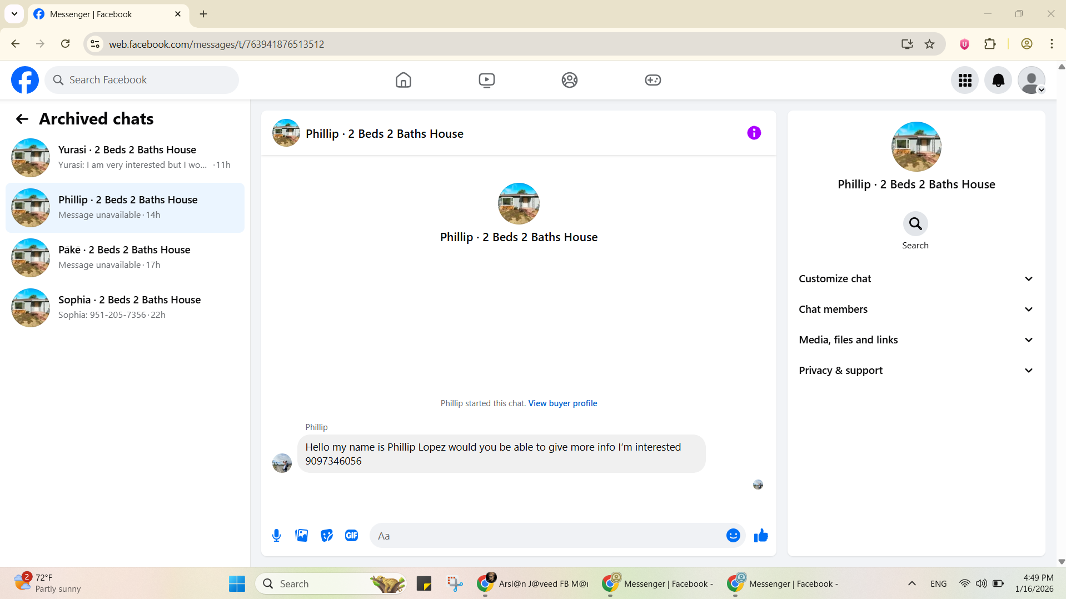Viewport: 1066px width, 599px height.
Task: Go back from Archived chats
Action: (22, 119)
